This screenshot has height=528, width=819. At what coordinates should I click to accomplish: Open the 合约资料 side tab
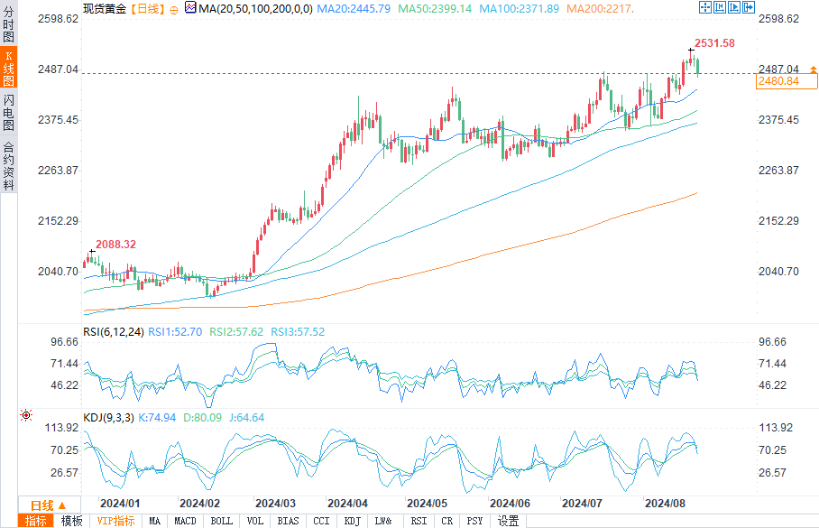click(x=9, y=165)
